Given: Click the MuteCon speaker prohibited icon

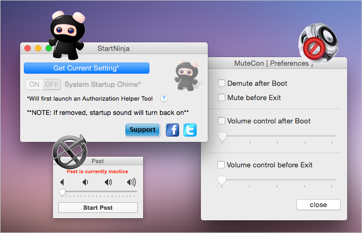Looking at the screenshot, I should pos(319,43).
